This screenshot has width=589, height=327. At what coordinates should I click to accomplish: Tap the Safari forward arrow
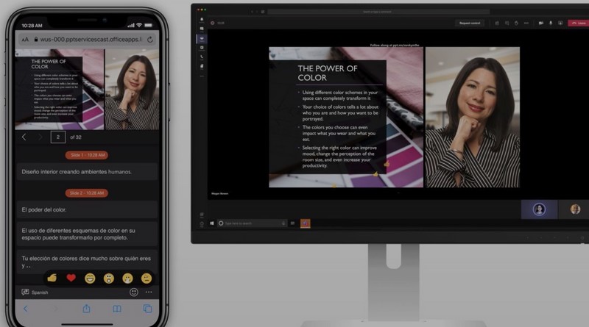[x=56, y=309]
